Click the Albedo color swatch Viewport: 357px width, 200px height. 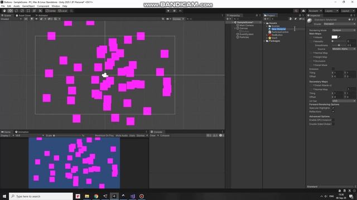334,37
